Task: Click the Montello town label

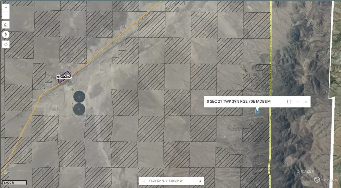Action: tap(64, 77)
